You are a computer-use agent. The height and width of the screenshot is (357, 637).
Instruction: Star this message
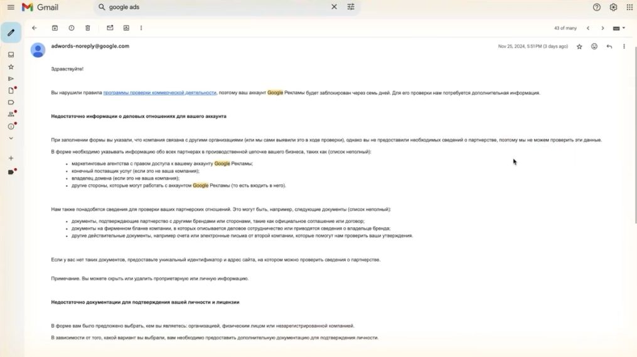click(579, 46)
